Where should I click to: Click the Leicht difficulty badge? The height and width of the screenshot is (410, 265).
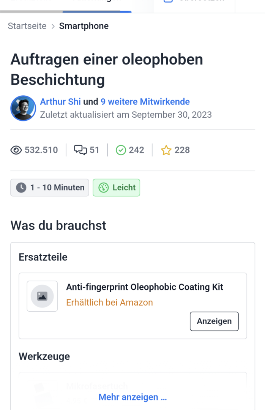click(117, 188)
